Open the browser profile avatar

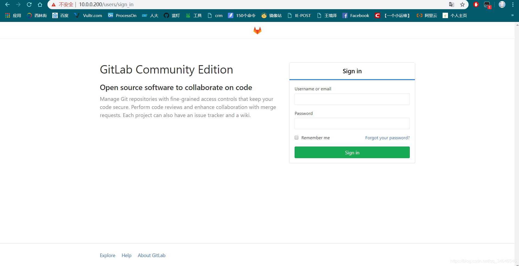[502, 5]
